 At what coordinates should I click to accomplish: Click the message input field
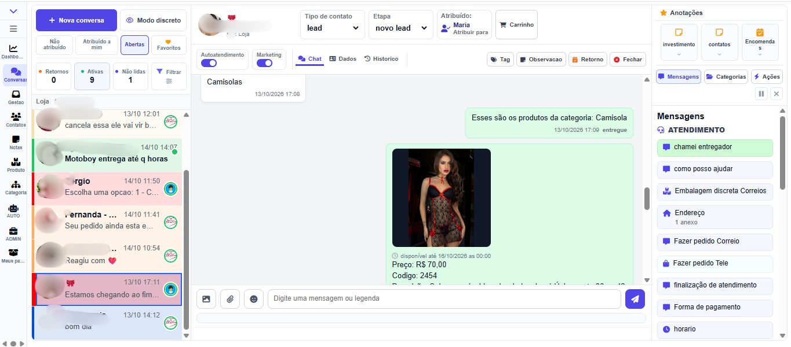(x=444, y=299)
